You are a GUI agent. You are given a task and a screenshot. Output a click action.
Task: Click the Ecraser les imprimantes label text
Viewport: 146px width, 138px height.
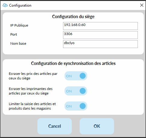[30, 91]
